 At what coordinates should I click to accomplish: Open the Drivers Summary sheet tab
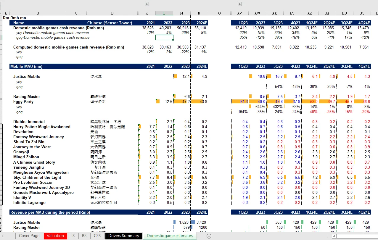click(124, 236)
